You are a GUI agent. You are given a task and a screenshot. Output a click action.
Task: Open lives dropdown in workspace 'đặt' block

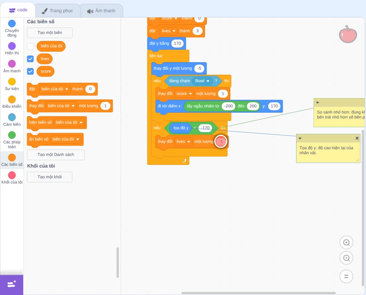tap(168, 31)
